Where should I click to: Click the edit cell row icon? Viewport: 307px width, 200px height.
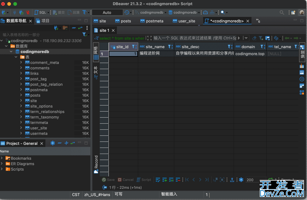coord(158,180)
